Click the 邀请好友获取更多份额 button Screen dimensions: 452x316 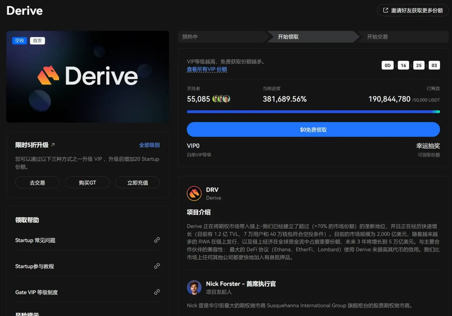413,10
